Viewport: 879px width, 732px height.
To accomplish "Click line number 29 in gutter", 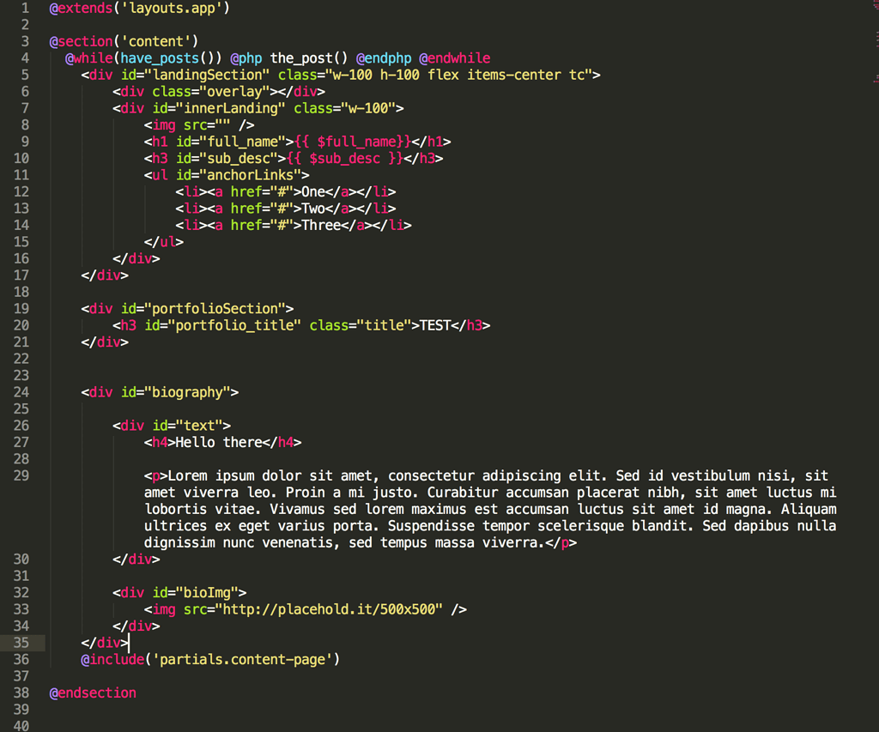I will tap(21, 476).
